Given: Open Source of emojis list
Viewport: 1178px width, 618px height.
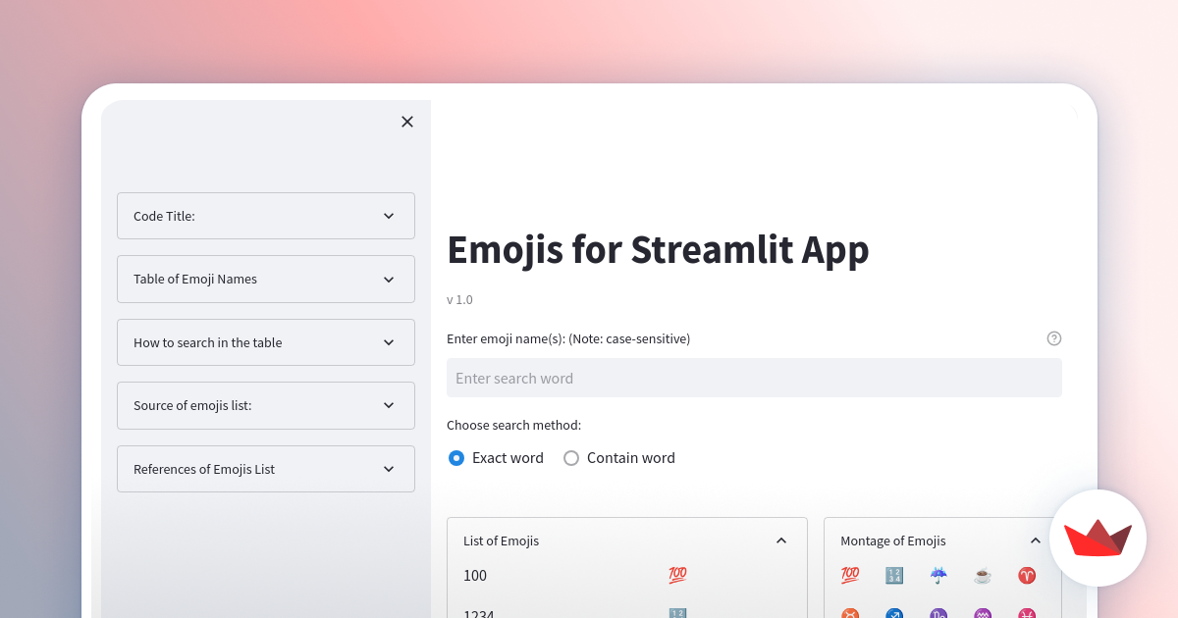Looking at the screenshot, I should tap(265, 405).
